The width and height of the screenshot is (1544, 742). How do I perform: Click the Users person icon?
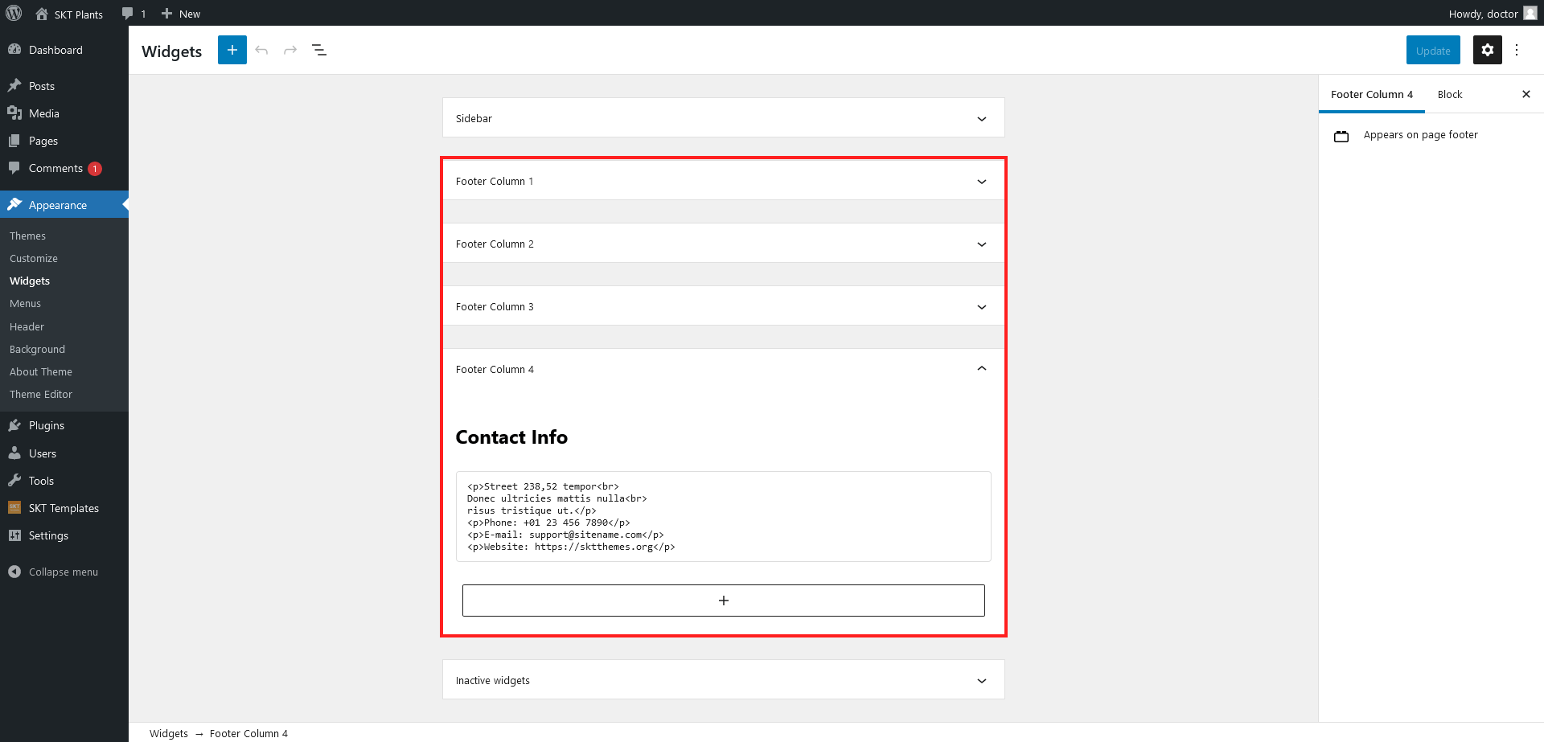tap(14, 453)
